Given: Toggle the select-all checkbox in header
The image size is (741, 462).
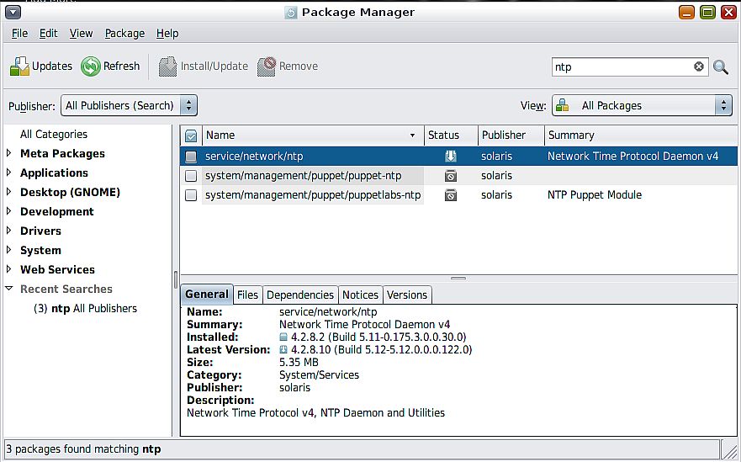Looking at the screenshot, I should (191, 135).
